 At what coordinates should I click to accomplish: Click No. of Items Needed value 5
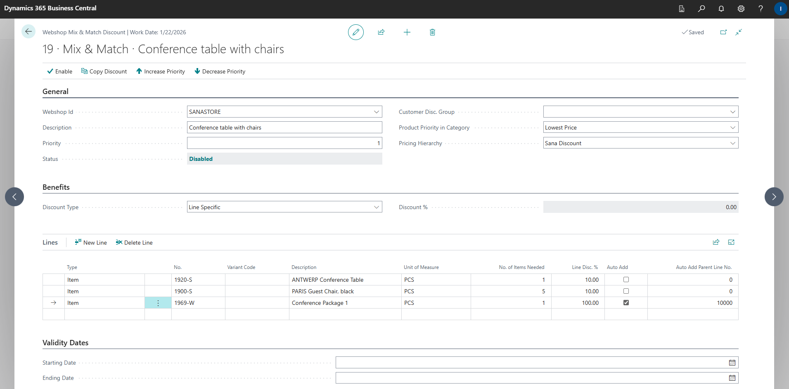[x=511, y=291]
